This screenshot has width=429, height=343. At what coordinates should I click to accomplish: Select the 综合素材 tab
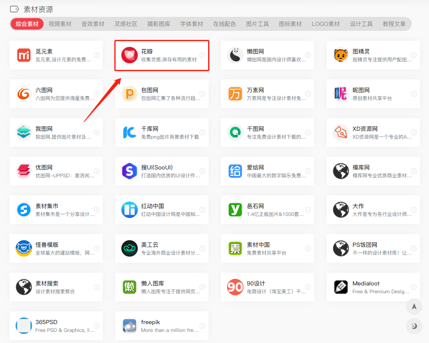[27, 24]
